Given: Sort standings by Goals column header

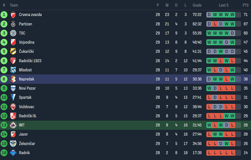Looking at the screenshot, I should tap(197, 5).
